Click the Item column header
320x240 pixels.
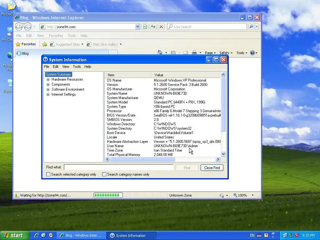tap(128, 75)
